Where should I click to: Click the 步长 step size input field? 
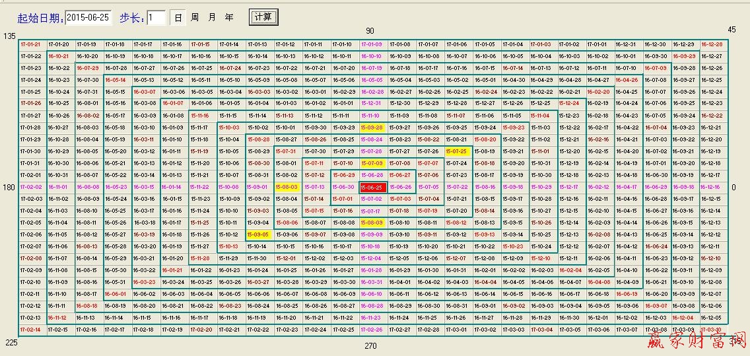[x=156, y=17]
